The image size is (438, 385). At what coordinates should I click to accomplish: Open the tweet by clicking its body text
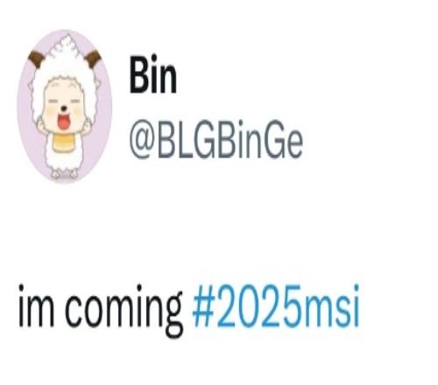point(188,311)
